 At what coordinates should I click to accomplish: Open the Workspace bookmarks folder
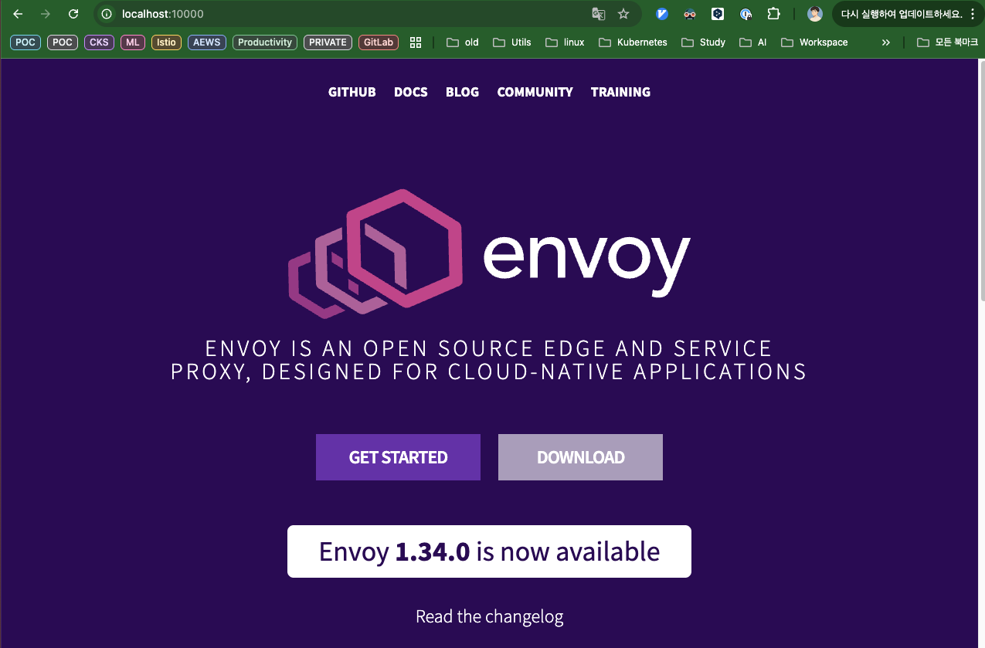pos(814,42)
